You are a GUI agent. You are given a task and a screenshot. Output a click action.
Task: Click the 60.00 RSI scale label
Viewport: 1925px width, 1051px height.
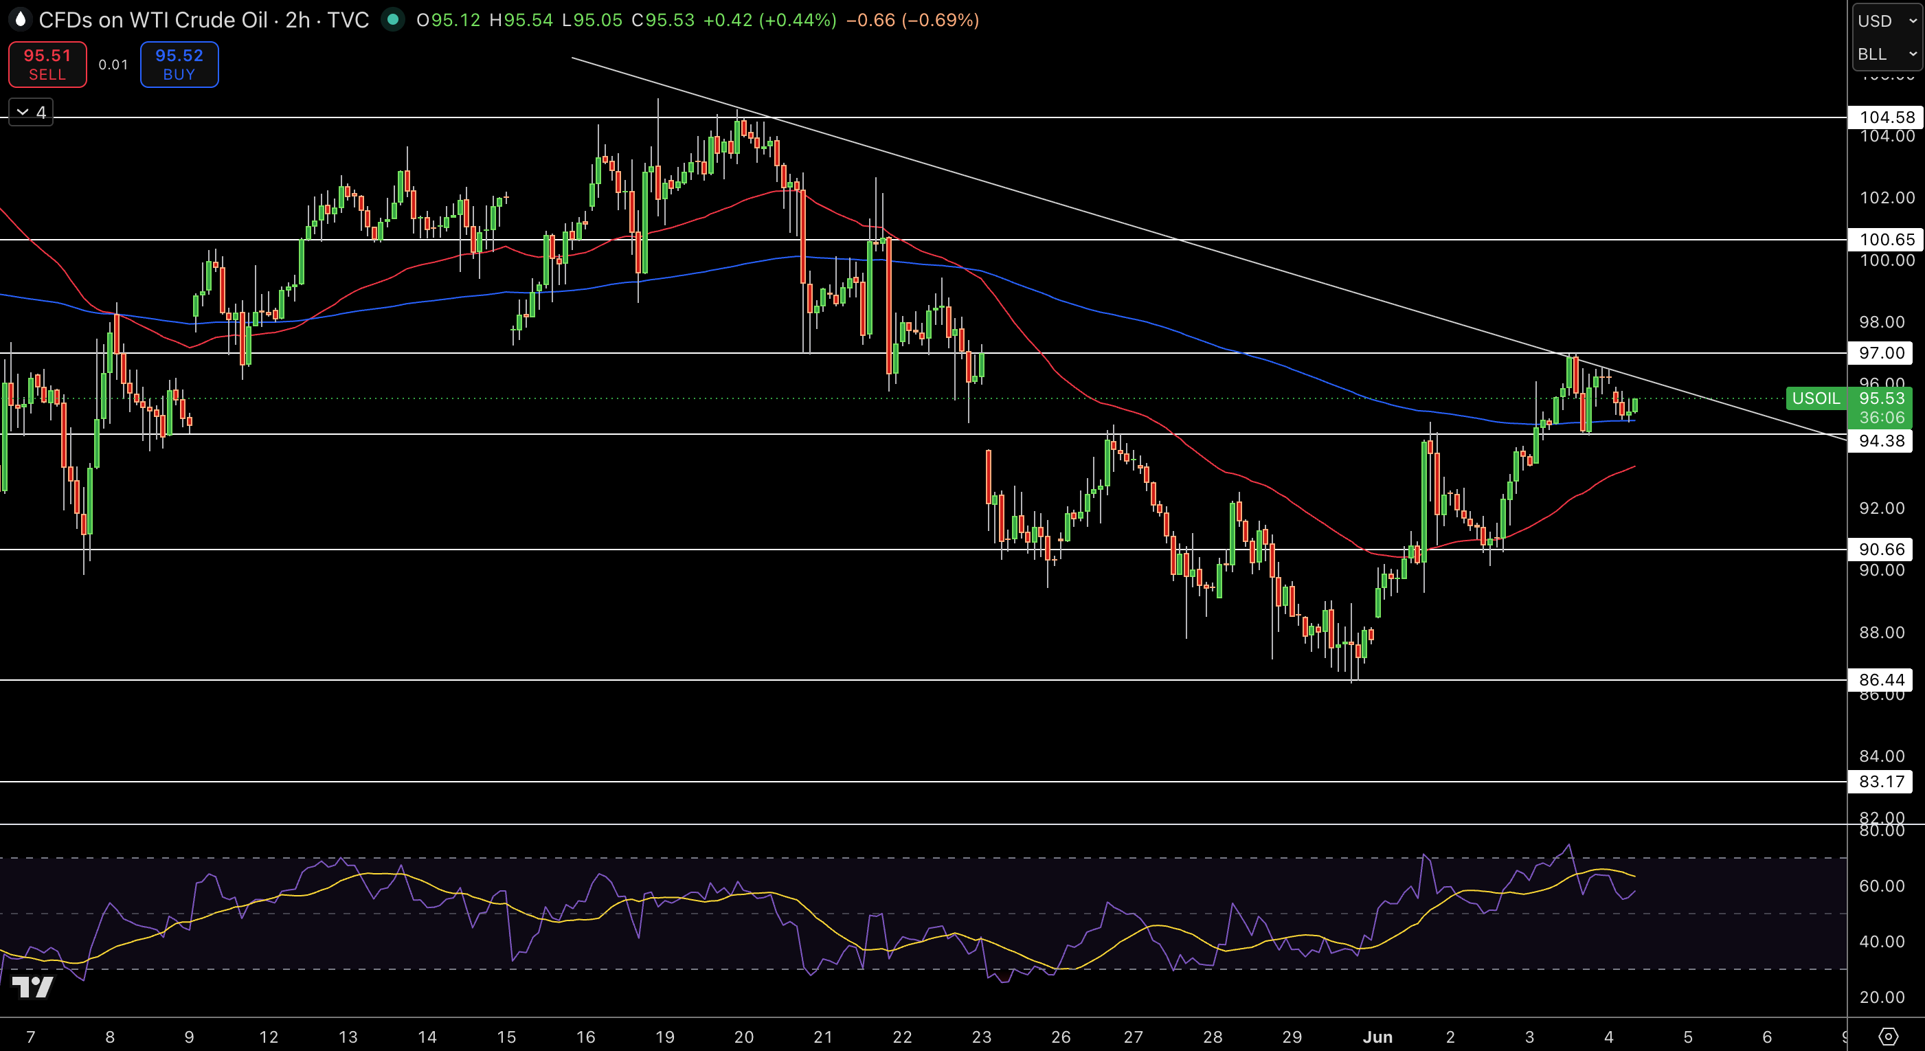tap(1882, 886)
